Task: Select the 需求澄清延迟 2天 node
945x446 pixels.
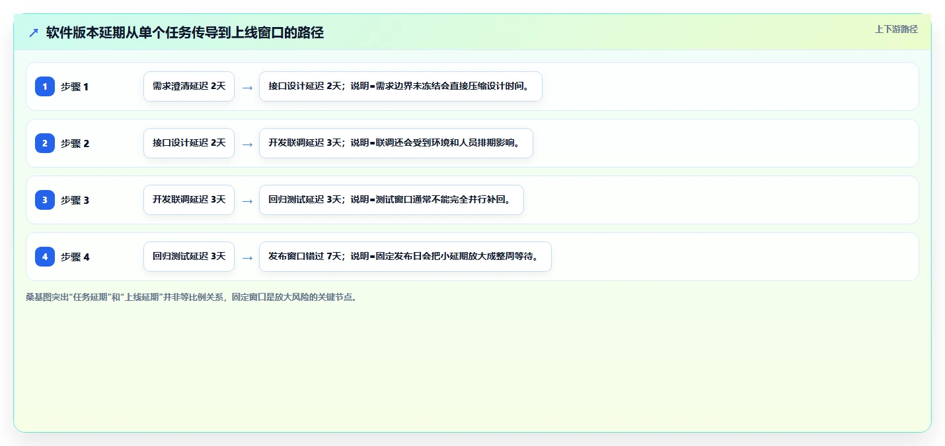Action: tap(189, 86)
